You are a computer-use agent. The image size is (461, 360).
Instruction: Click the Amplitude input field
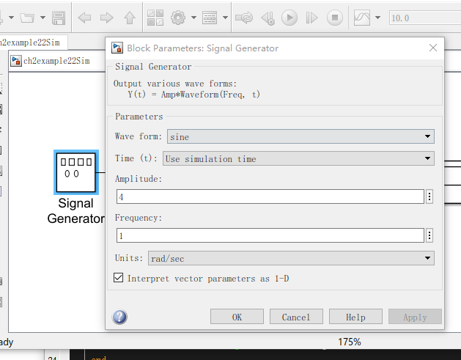click(270, 196)
